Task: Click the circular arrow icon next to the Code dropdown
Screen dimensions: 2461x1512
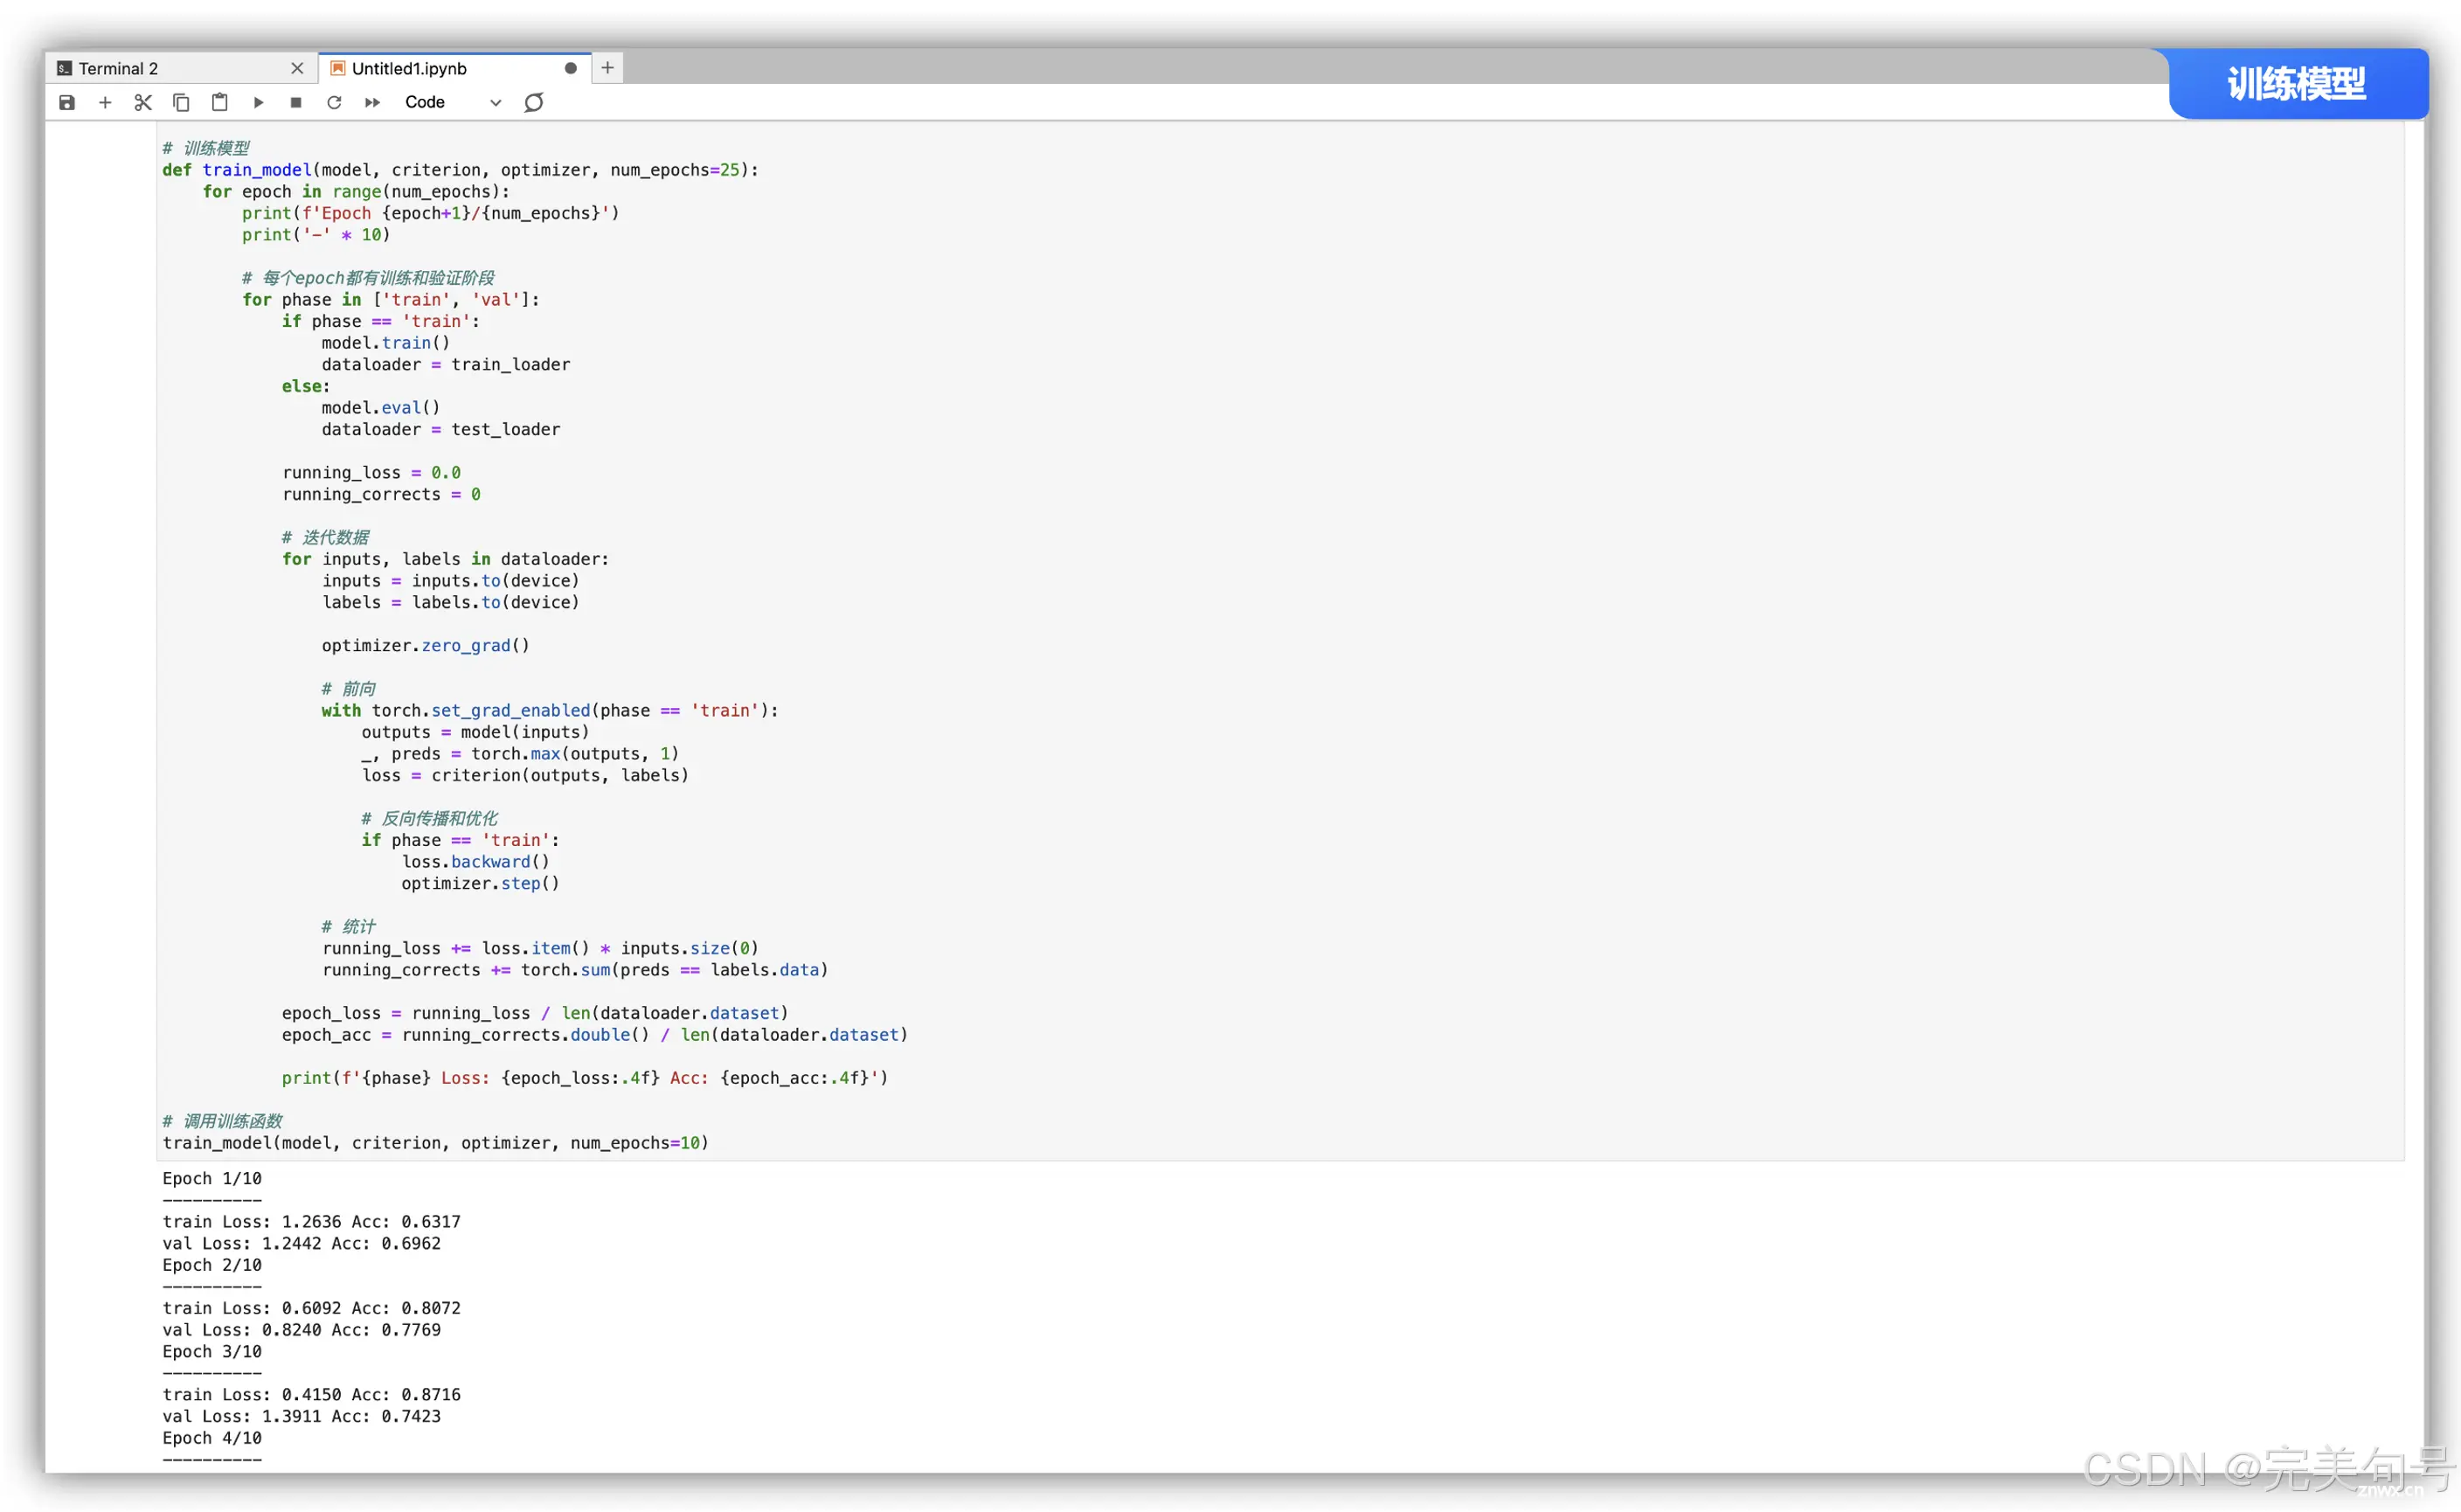Action: coord(534,102)
